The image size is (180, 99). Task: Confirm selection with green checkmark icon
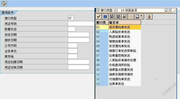99,17
